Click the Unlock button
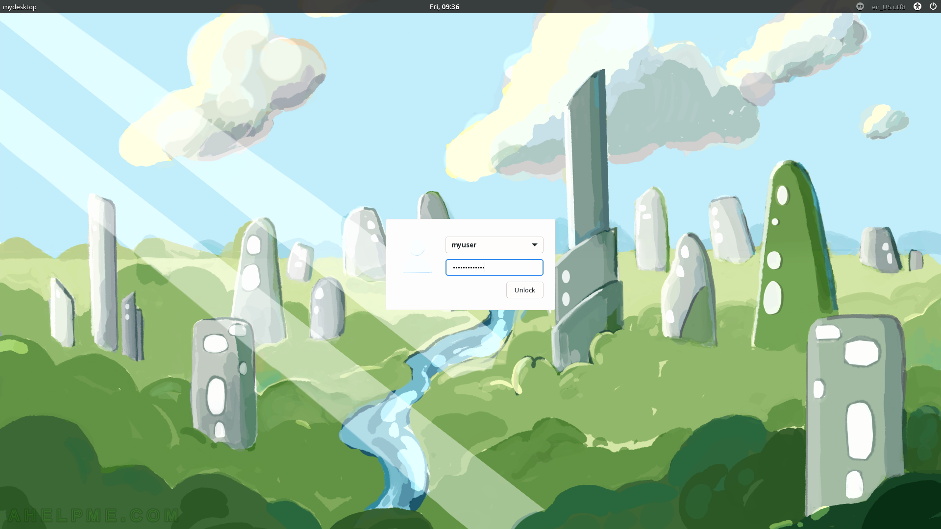 coord(524,290)
